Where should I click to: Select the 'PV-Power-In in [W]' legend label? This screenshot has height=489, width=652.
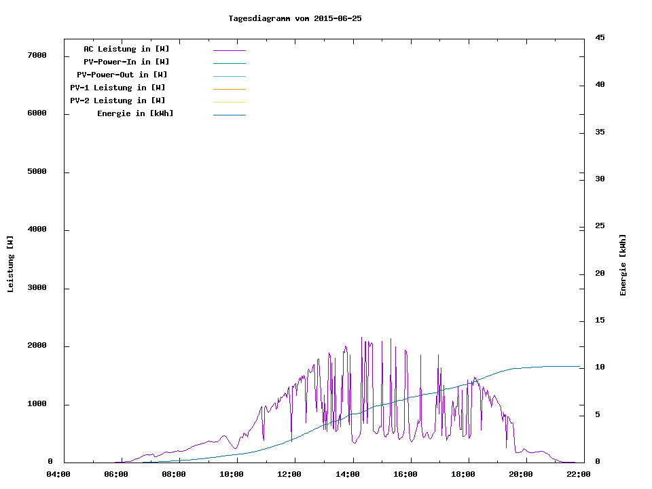[126, 62]
